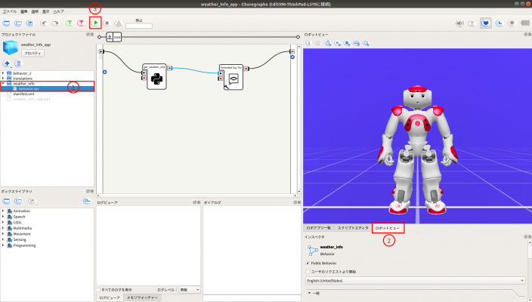Click the moon Rest mode icon

click(x=499, y=23)
